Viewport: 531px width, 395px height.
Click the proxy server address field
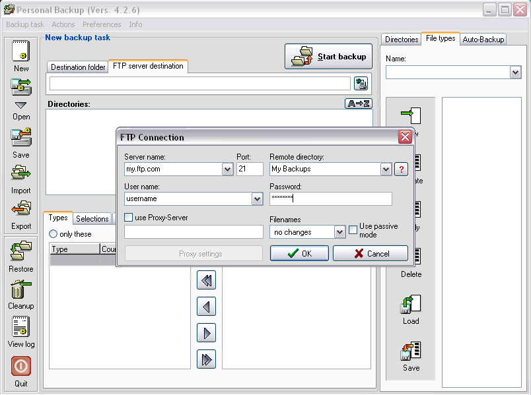coord(194,232)
